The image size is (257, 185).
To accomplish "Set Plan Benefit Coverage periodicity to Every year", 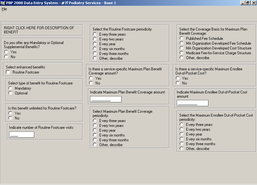I will (95, 130).
